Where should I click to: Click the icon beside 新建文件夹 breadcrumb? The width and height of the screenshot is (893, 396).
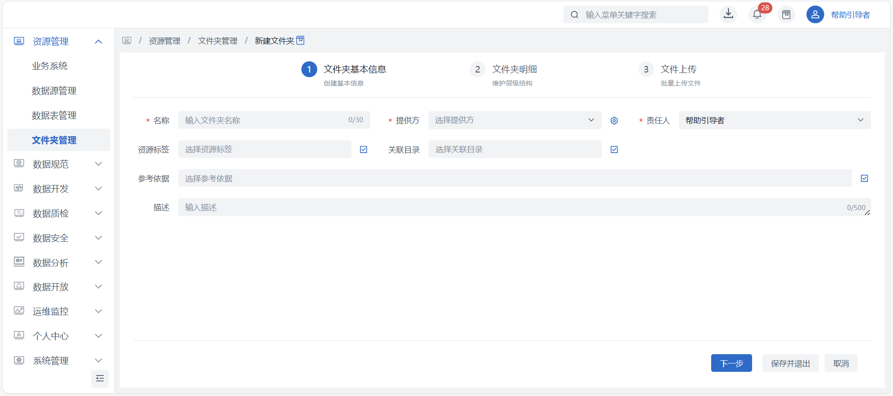[300, 40]
